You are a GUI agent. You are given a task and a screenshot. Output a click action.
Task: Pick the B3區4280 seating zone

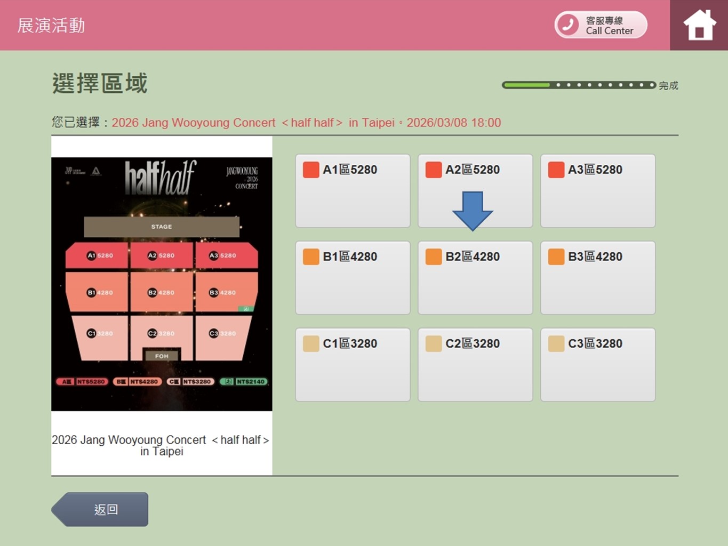[597, 278]
